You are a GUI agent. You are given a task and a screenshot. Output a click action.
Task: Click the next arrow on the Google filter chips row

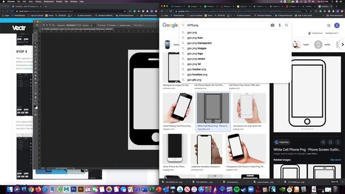pyautogui.click(x=342, y=44)
